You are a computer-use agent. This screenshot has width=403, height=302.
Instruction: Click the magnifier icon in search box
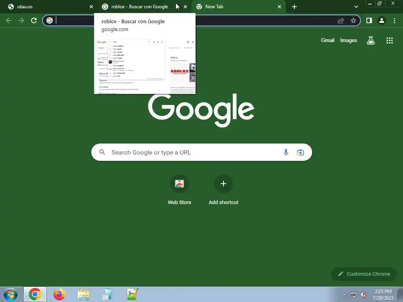[x=102, y=152]
